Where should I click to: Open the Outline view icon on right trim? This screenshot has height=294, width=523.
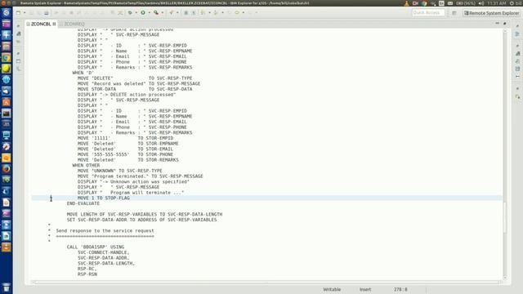click(517, 34)
